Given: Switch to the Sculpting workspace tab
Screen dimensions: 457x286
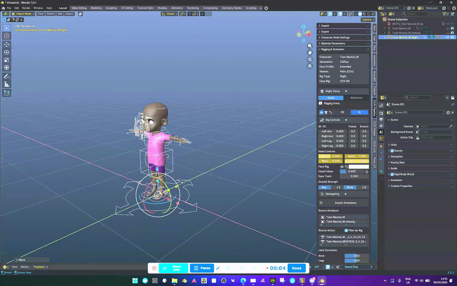Looking at the screenshot, I should point(111,8).
